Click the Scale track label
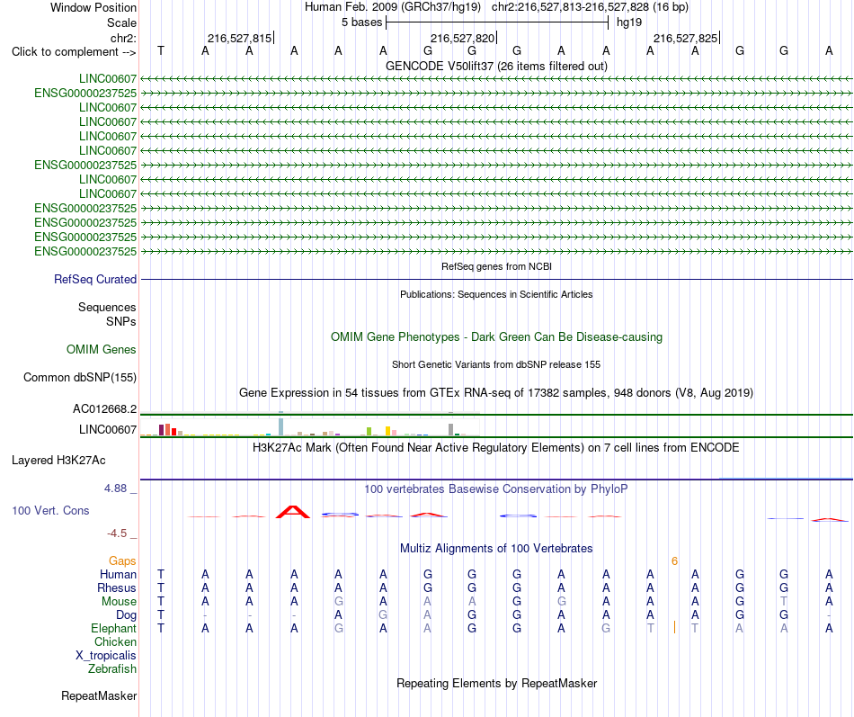 click(121, 22)
